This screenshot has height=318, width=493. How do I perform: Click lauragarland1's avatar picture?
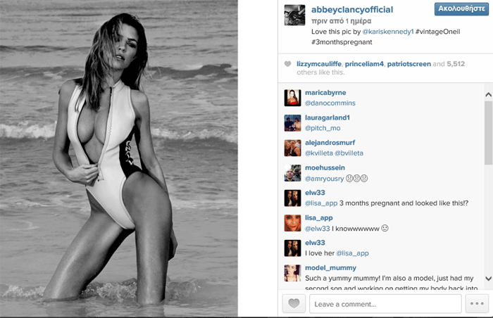tap(292, 123)
